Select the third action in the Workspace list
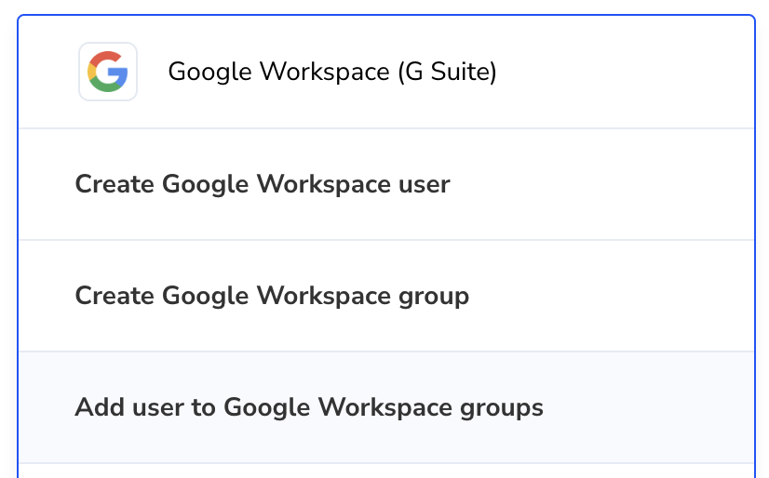 [386, 407]
